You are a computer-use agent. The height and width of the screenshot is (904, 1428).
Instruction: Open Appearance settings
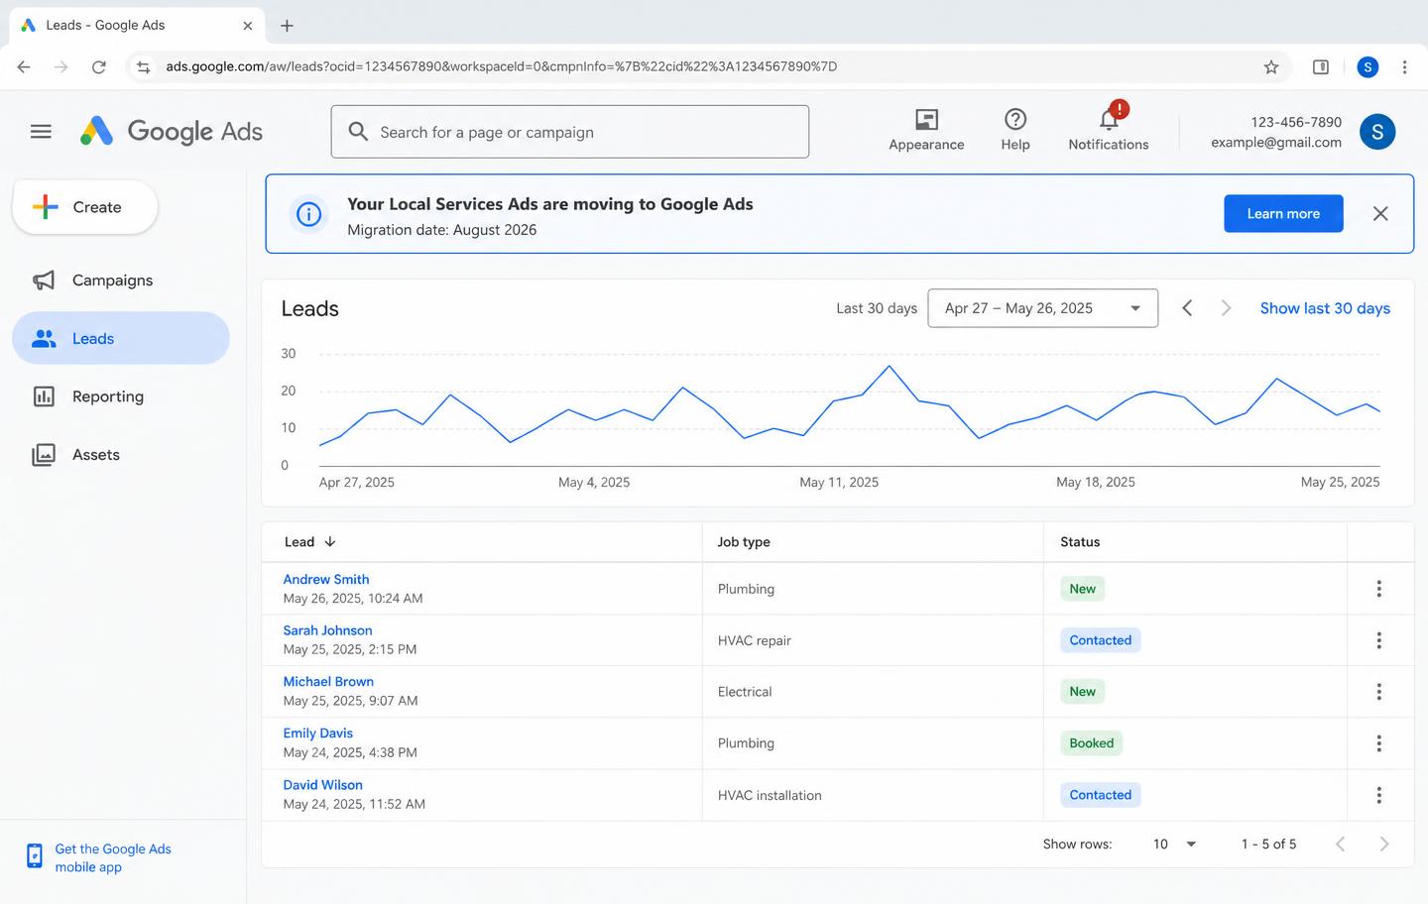[x=926, y=130]
